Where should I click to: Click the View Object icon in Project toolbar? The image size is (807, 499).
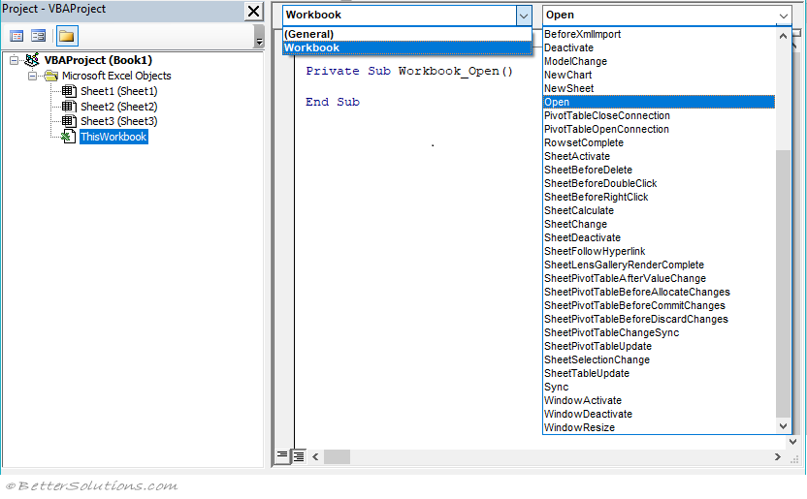(39, 36)
